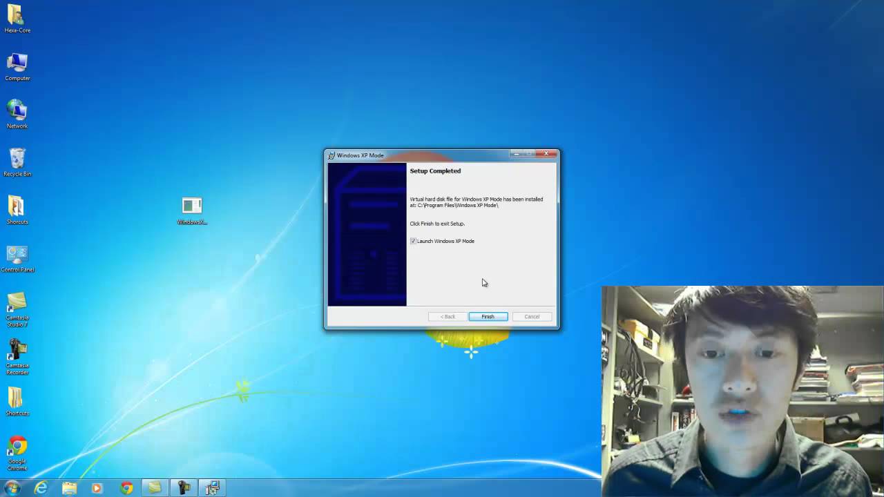Uncheck Launch Windows XP Mode checkbox

pos(413,241)
